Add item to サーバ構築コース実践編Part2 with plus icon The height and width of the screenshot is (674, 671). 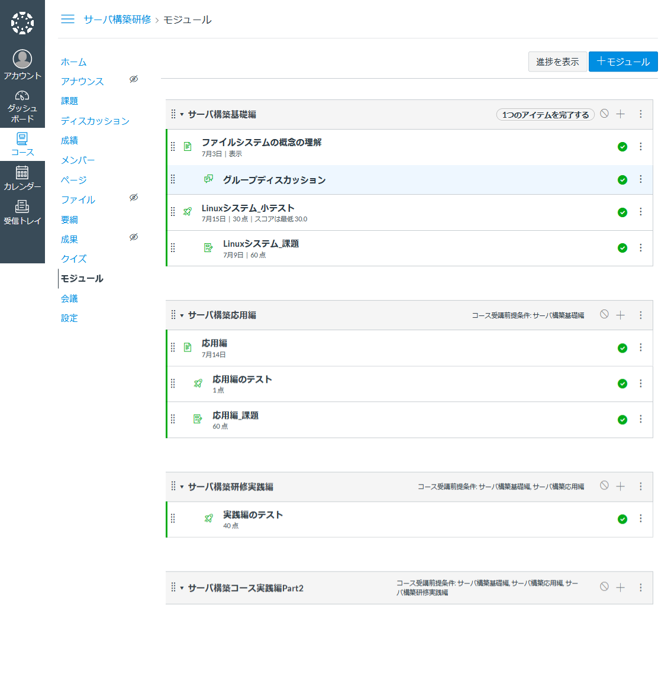[x=620, y=588]
